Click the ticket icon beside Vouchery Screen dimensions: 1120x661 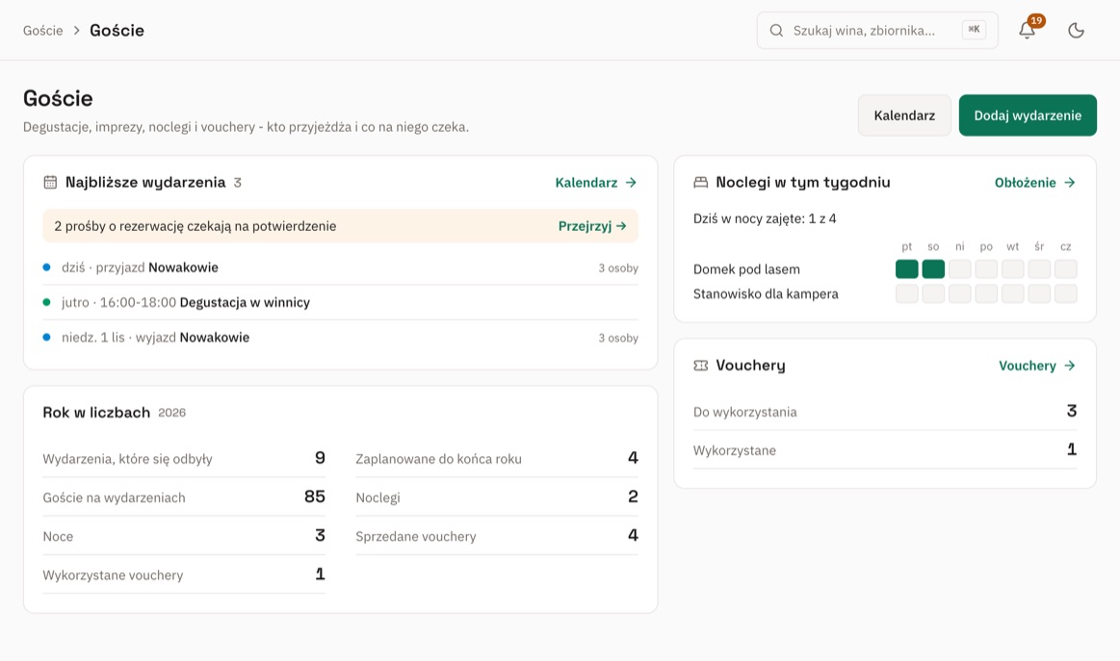(x=701, y=366)
